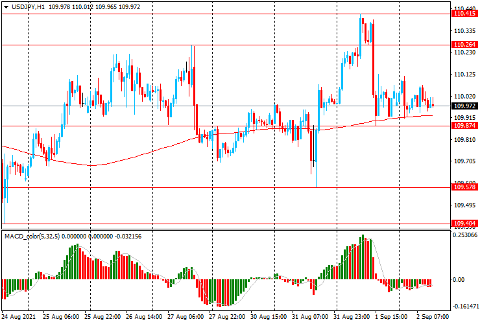Click the 110.230 price scale value

point(464,52)
